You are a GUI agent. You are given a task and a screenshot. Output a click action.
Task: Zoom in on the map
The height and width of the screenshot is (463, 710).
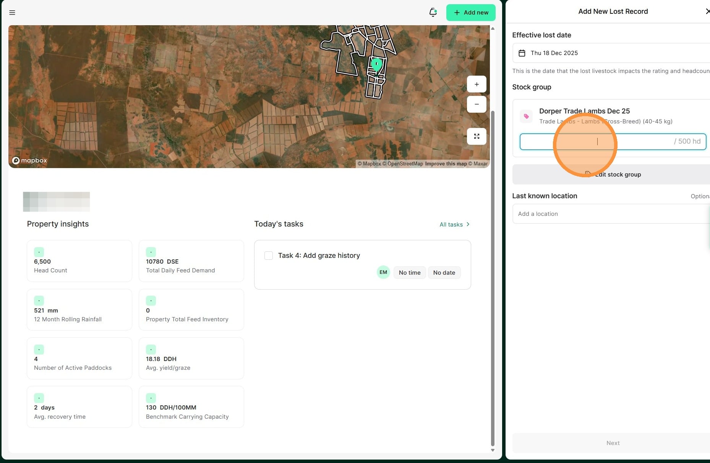[477, 84]
